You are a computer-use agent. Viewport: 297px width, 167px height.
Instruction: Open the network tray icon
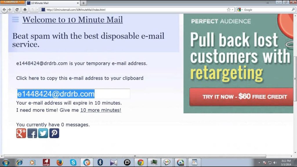point(270,163)
